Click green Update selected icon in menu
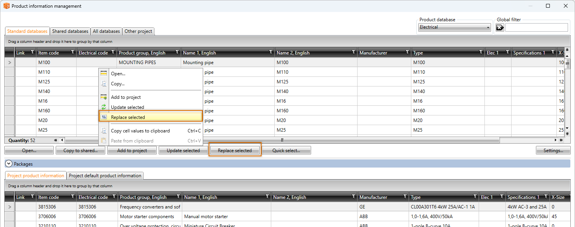Viewport: 575px width, 227px height. 104,107
